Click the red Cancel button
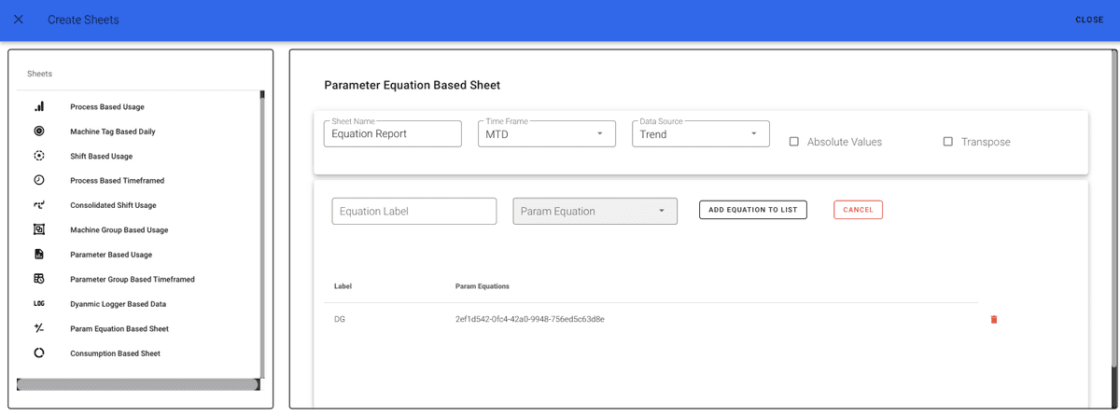Screen dimensions: 1120x415 click(858, 210)
